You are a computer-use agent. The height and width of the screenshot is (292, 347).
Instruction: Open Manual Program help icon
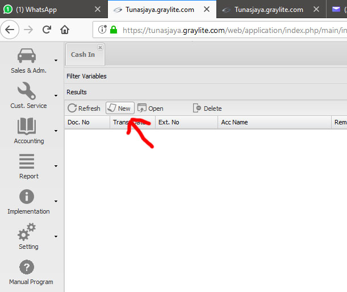coord(28,268)
